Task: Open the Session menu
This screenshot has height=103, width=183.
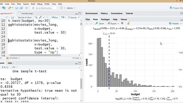Action: click(26, 4)
